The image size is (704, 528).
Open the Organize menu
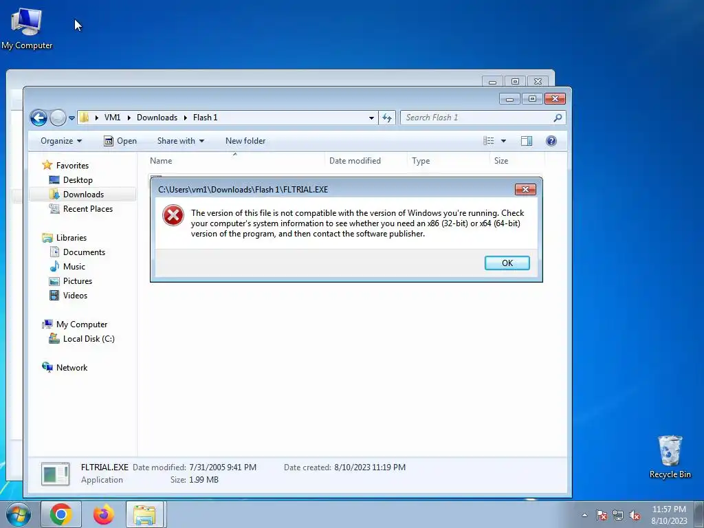click(x=61, y=141)
